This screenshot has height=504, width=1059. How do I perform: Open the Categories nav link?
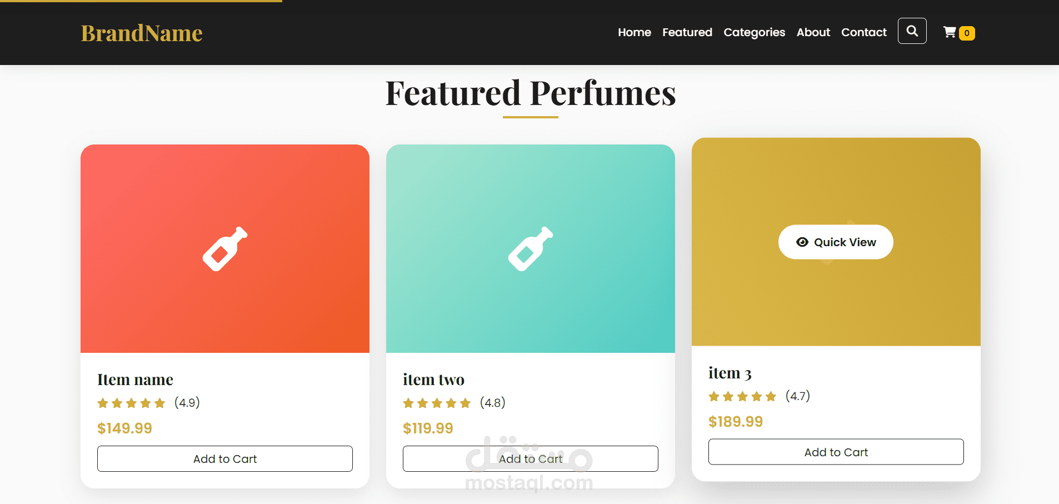click(x=755, y=32)
